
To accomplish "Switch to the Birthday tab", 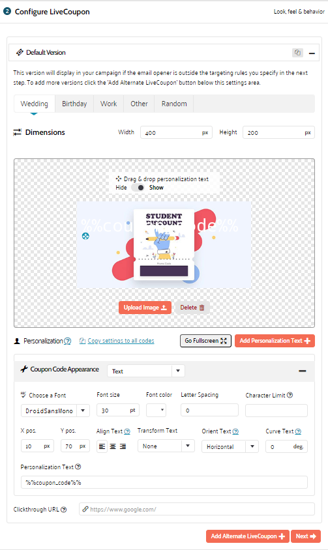I will (74, 104).
